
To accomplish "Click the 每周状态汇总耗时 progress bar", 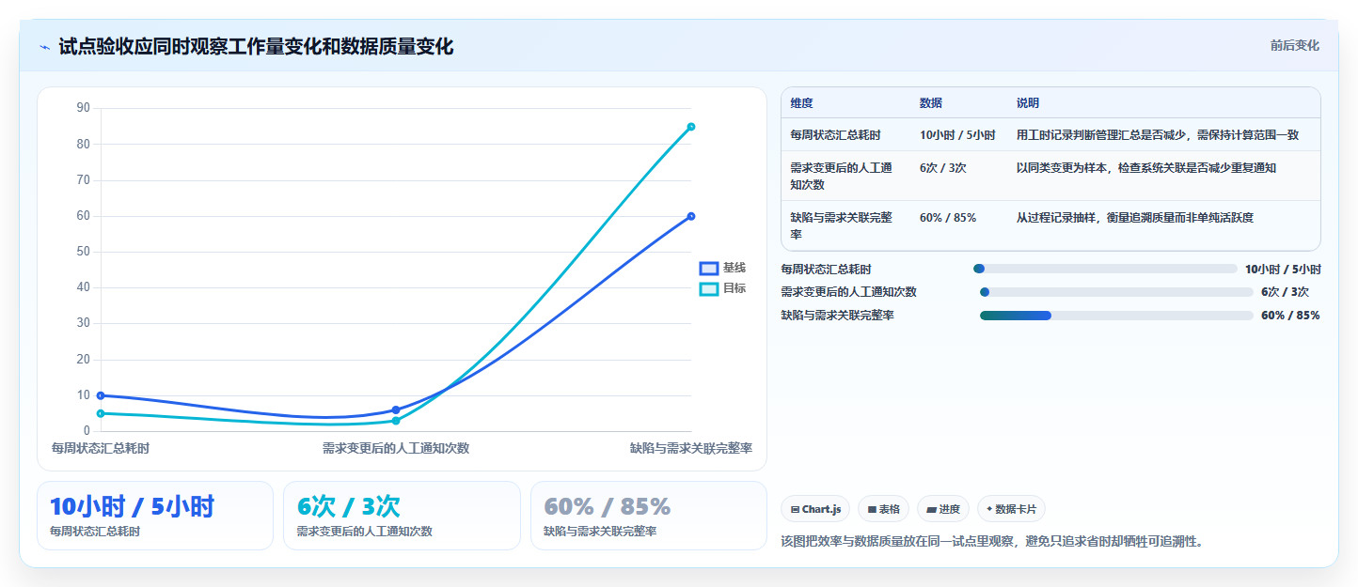I will 1105,269.
